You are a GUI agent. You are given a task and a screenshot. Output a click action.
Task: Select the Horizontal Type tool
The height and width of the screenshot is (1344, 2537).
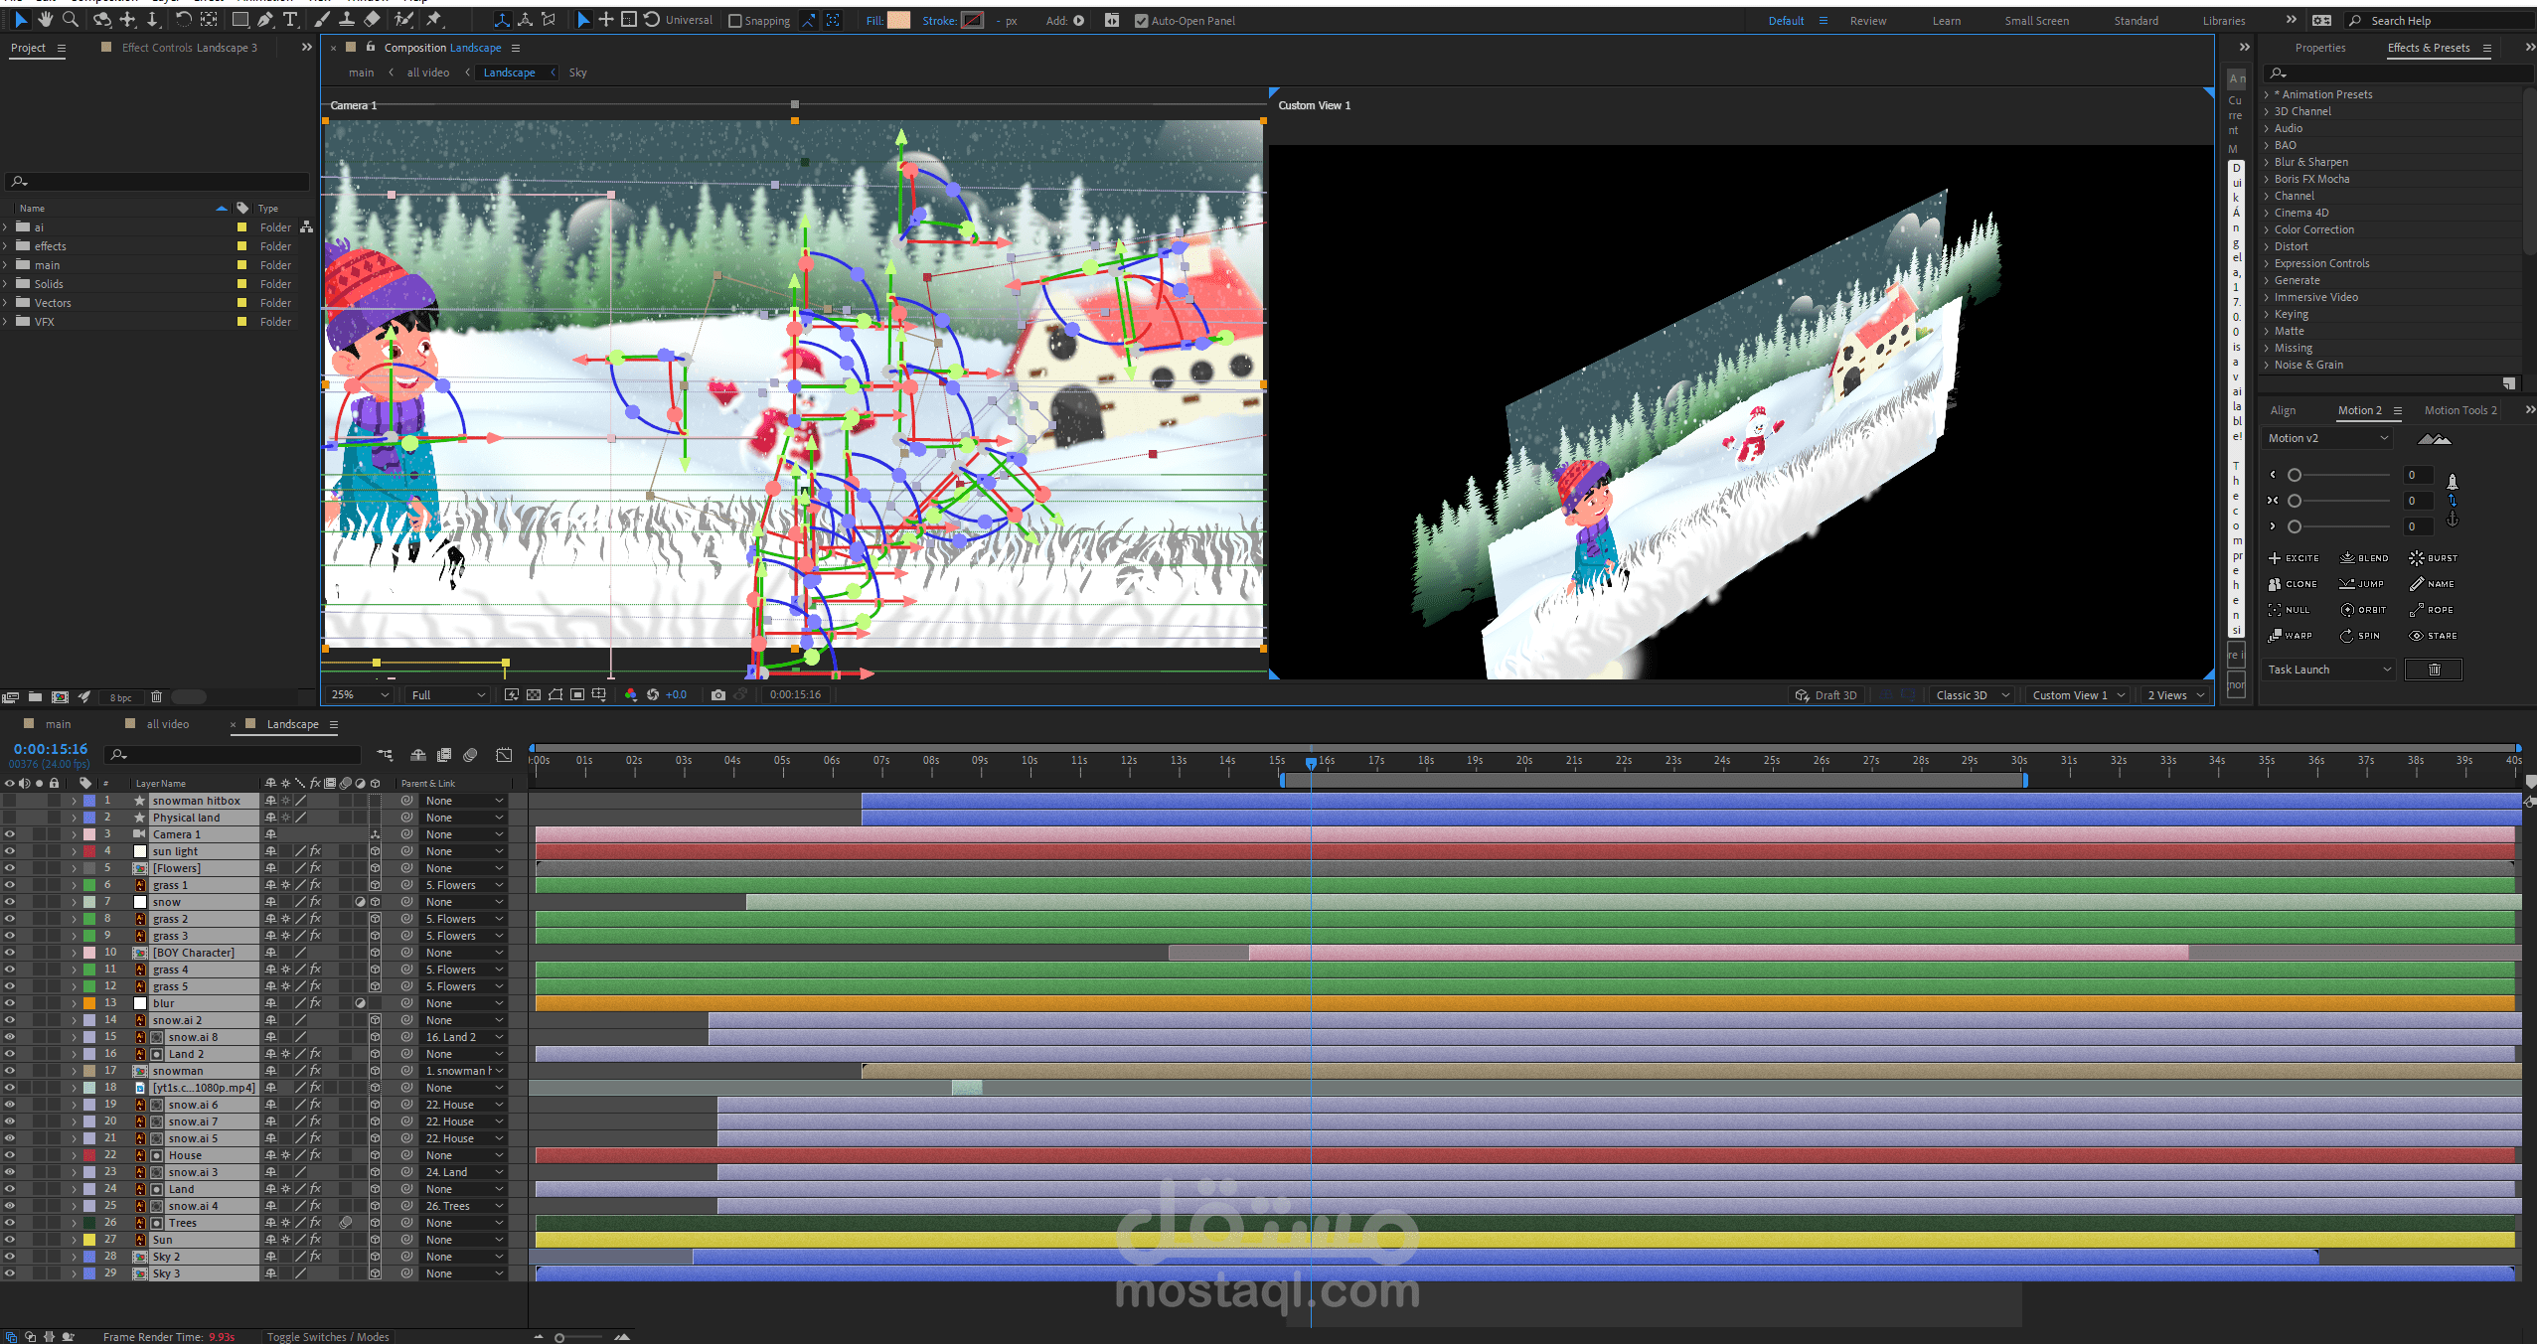point(290,19)
